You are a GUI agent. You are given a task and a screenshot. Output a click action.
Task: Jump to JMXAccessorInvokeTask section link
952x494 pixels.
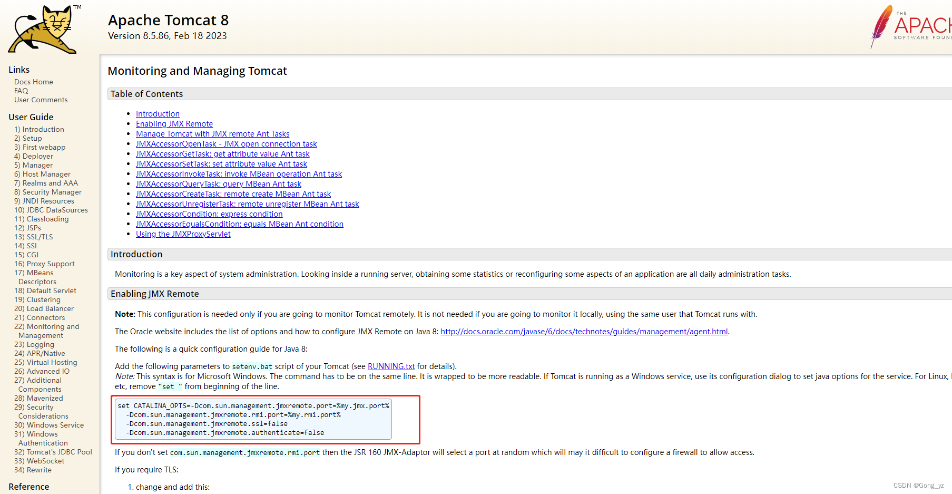[x=239, y=173]
